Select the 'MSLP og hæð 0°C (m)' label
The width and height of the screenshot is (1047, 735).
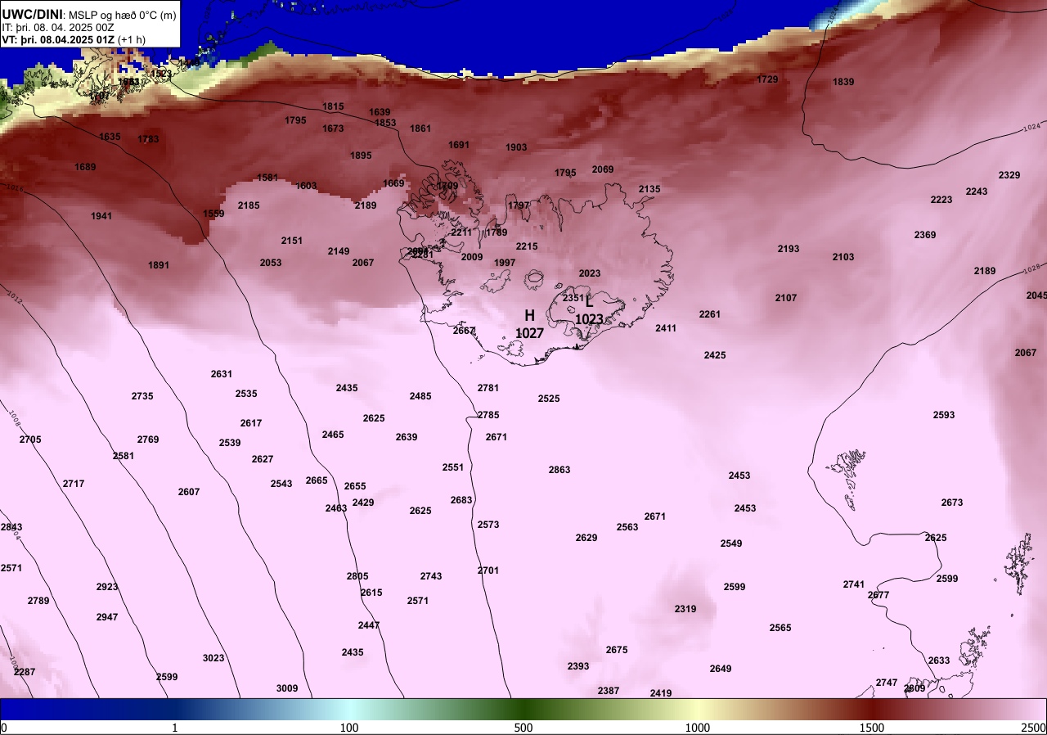pyautogui.click(x=123, y=14)
